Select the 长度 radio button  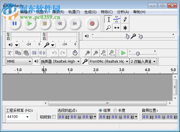point(115,110)
